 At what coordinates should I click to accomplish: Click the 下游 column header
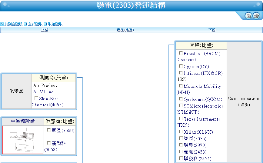click(212, 30)
